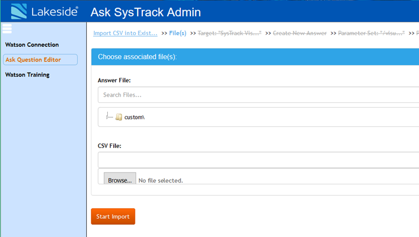Click the Start Import button

coord(113,217)
